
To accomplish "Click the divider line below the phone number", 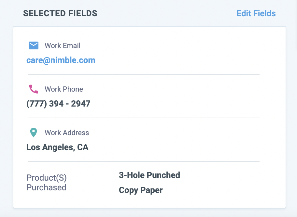I will tap(143, 118).
